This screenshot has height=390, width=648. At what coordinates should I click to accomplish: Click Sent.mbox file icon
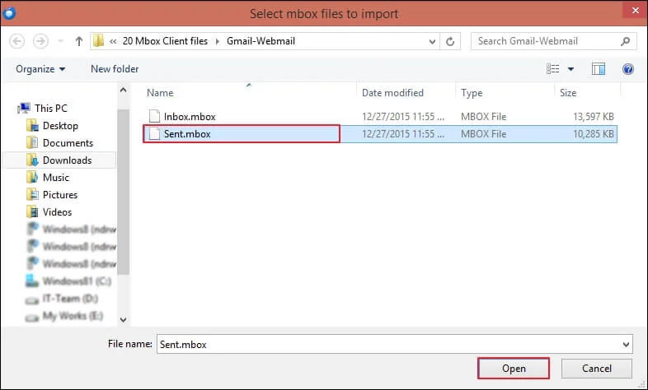pos(154,133)
